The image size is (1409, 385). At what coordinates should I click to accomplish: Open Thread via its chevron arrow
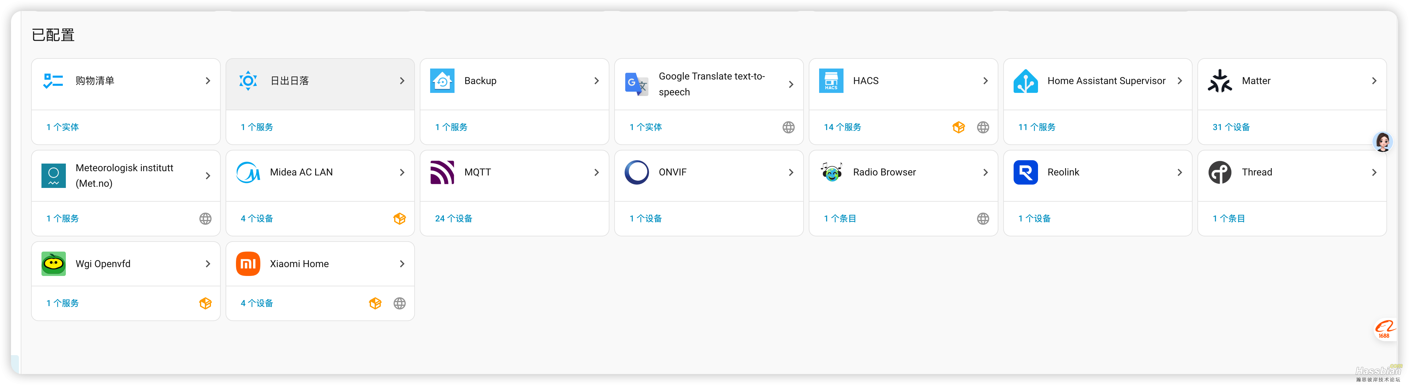coord(1374,172)
